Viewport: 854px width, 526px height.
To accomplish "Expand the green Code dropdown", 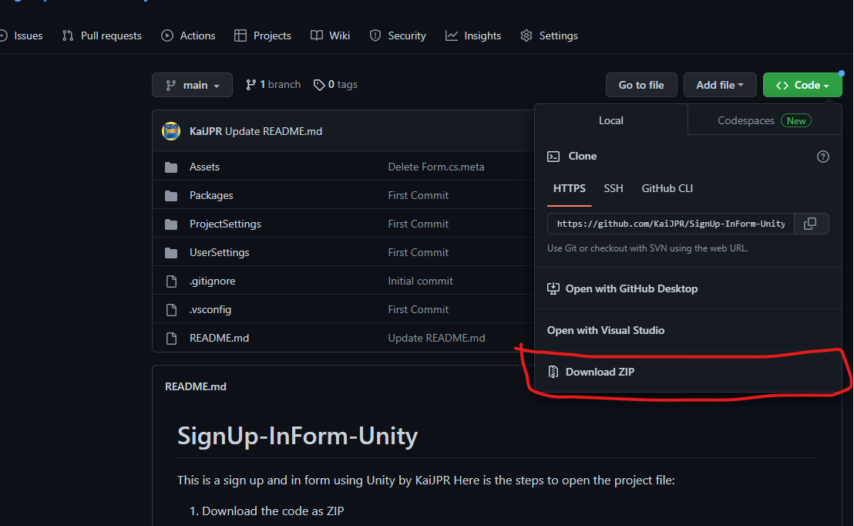I will pos(802,85).
